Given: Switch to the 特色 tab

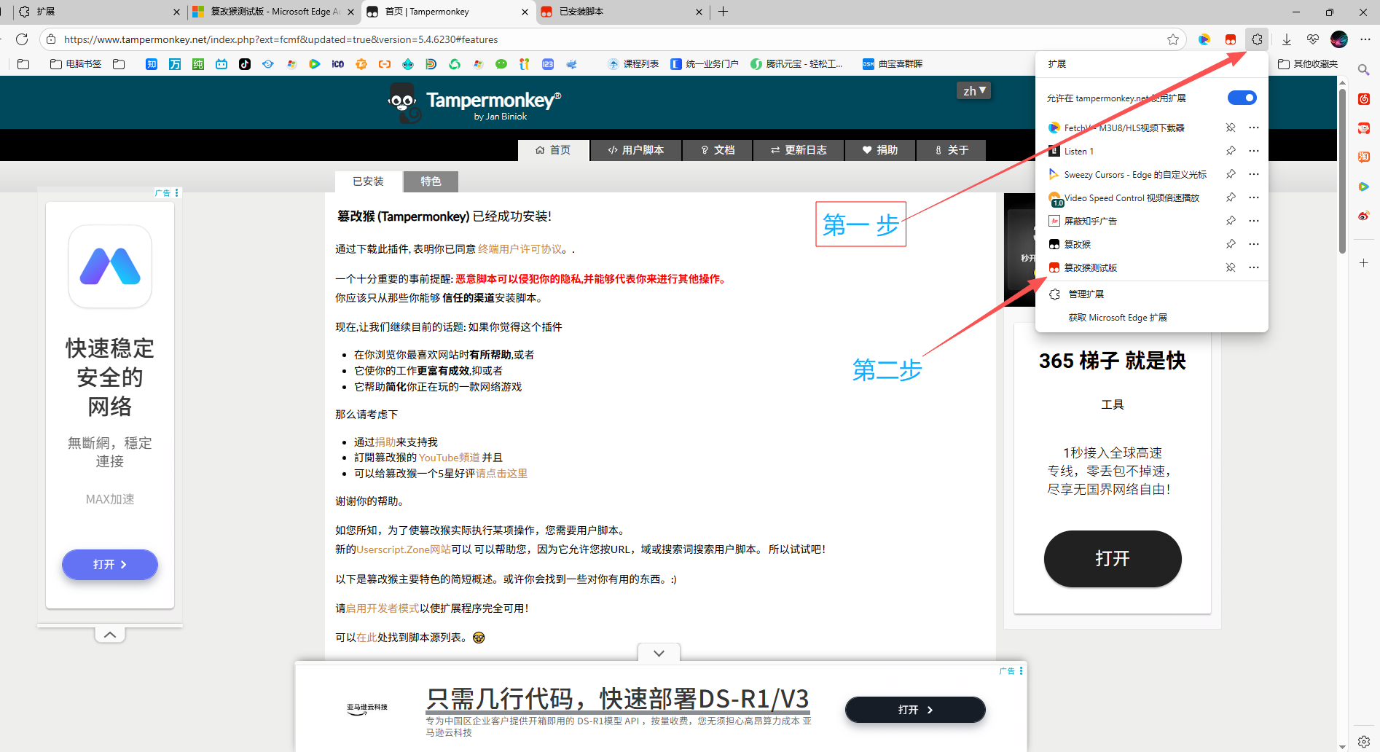Looking at the screenshot, I should point(431,181).
